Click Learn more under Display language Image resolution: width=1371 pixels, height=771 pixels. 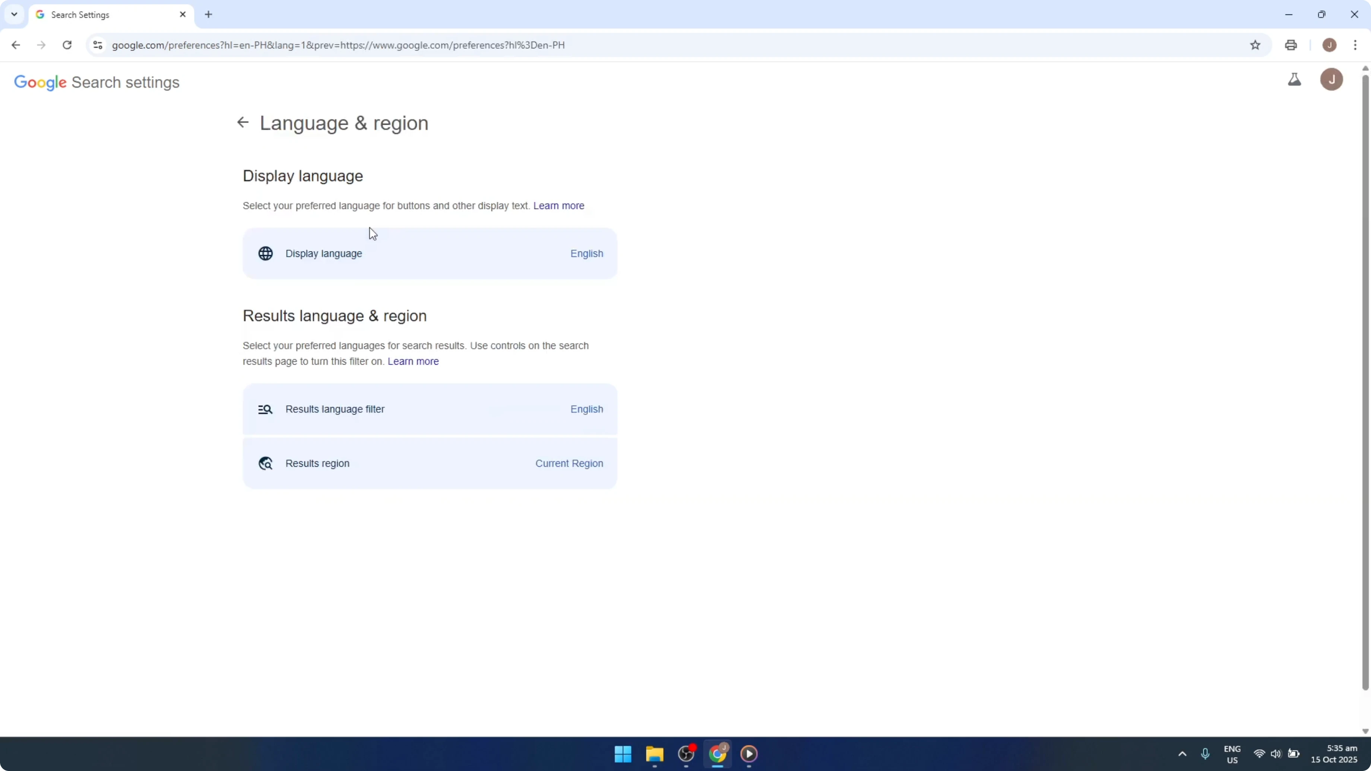click(x=559, y=206)
